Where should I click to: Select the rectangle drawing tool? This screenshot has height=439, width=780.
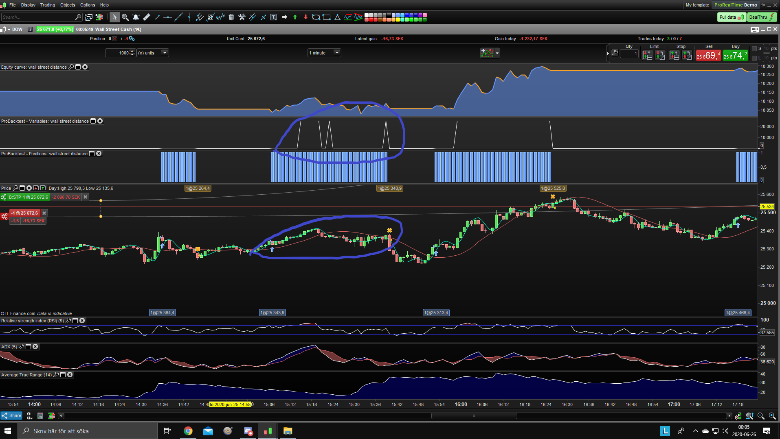(x=327, y=17)
